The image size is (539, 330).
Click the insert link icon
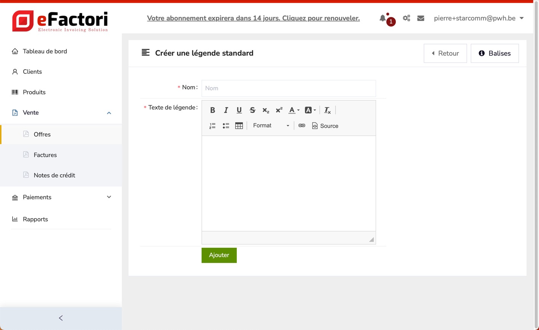(302, 126)
